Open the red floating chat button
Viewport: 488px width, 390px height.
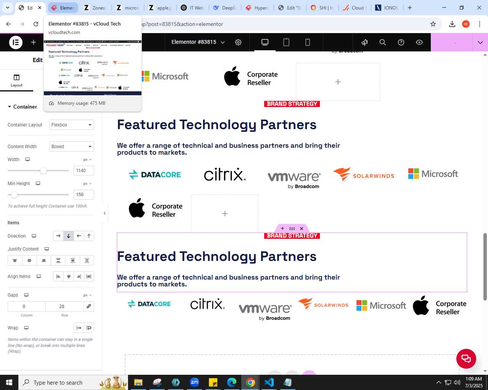[x=466, y=358]
